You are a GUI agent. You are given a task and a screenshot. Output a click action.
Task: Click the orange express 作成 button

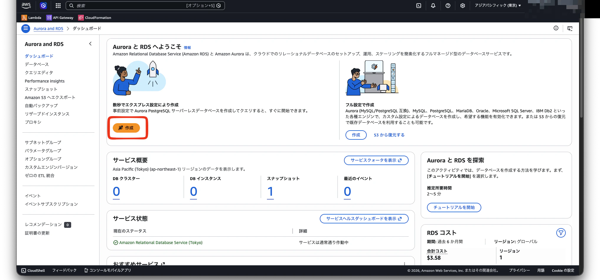pyautogui.click(x=126, y=128)
